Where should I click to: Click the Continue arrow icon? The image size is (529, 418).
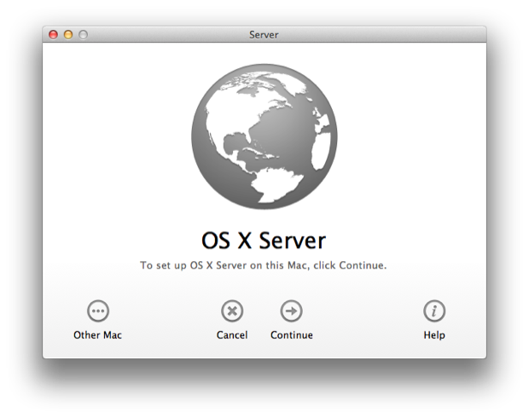[291, 311]
